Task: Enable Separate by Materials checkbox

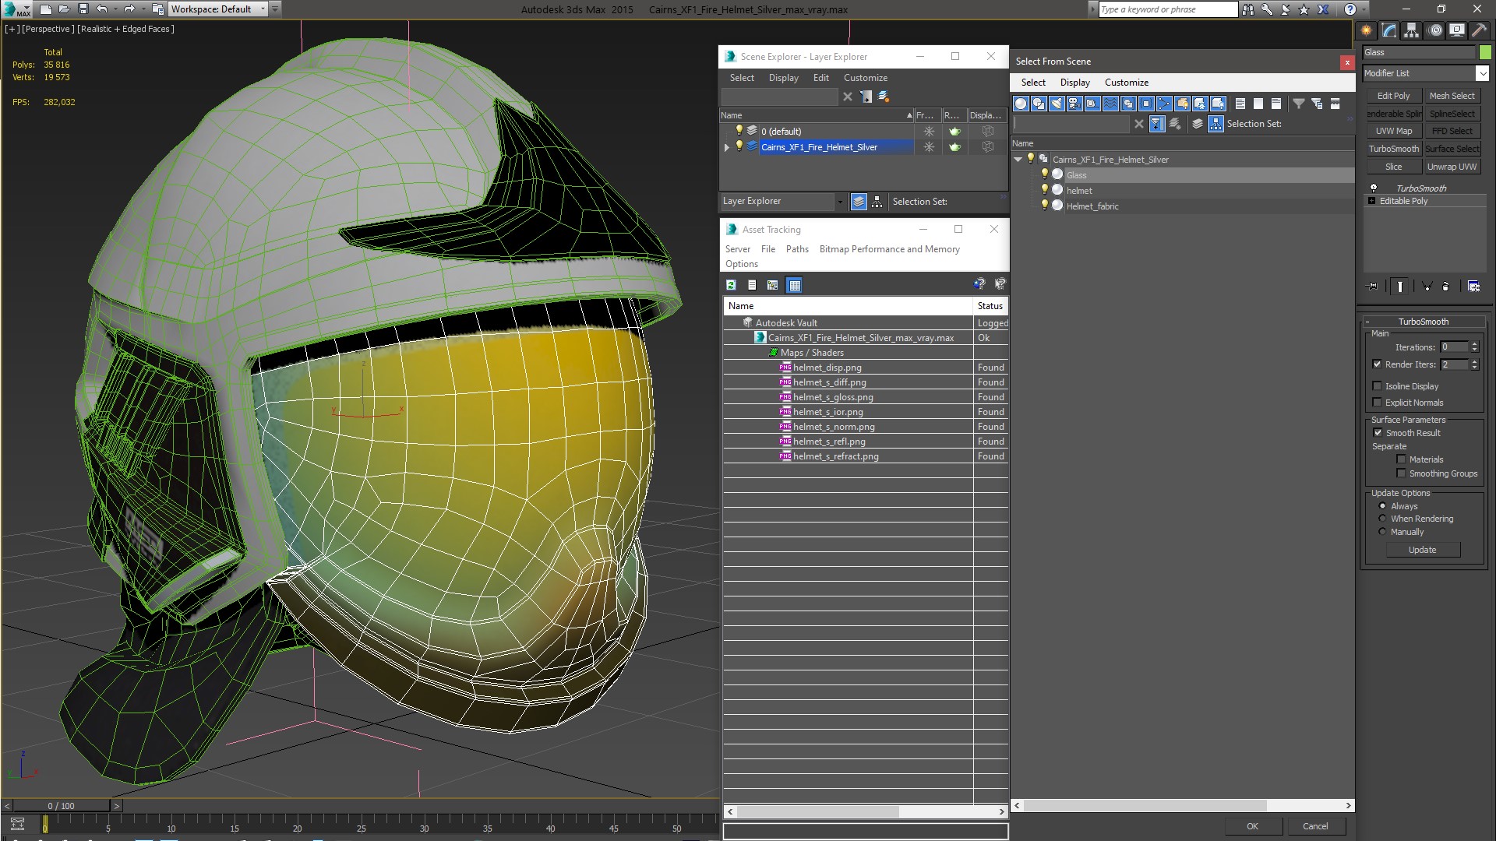Action: point(1401,459)
